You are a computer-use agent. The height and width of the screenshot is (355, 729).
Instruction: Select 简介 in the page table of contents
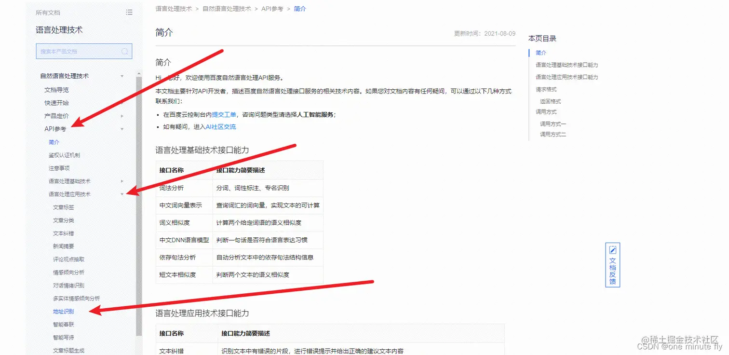click(540, 53)
